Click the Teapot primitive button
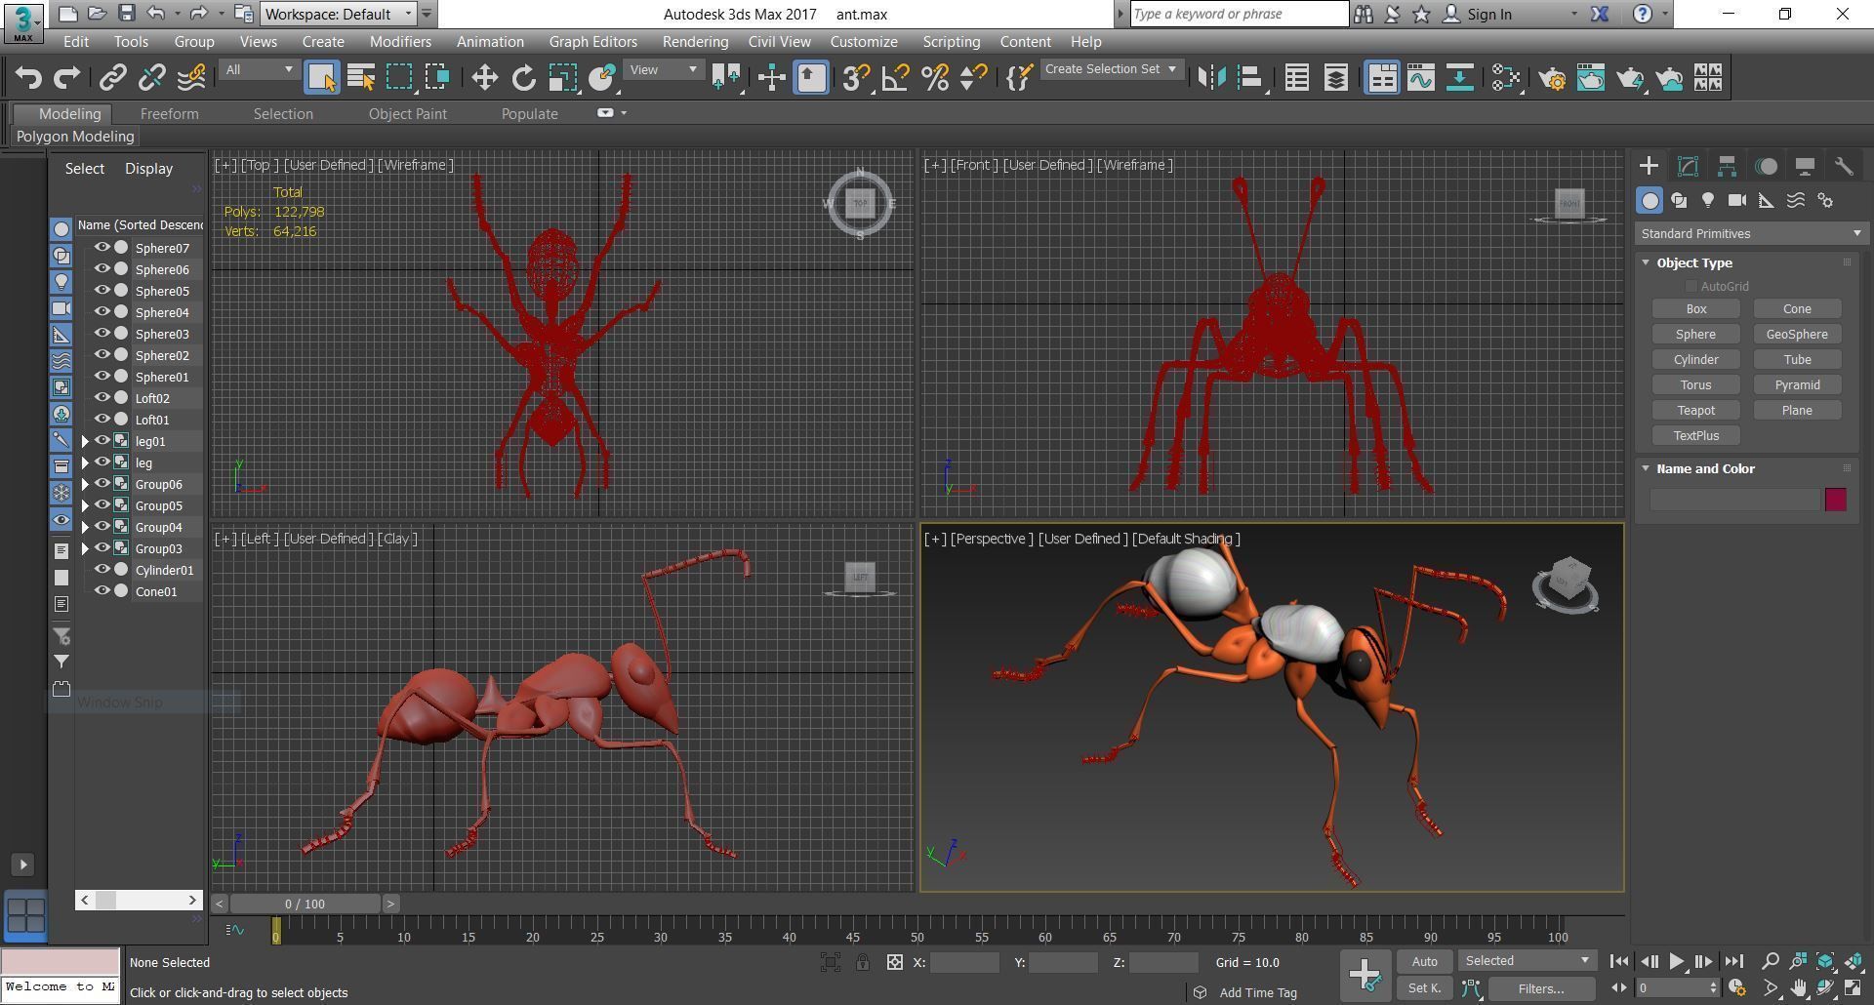This screenshot has width=1874, height=1005. click(x=1696, y=411)
